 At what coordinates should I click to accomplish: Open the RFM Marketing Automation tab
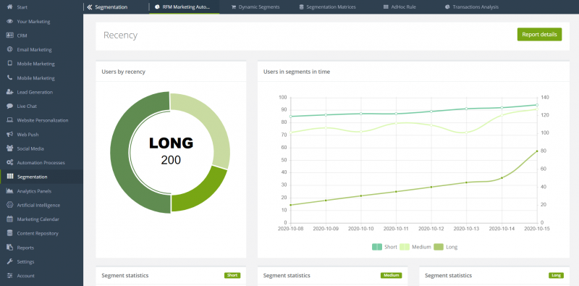[x=184, y=7]
